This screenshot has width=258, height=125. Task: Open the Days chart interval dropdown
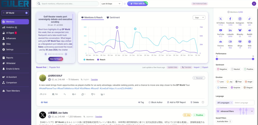click(x=199, y=17)
